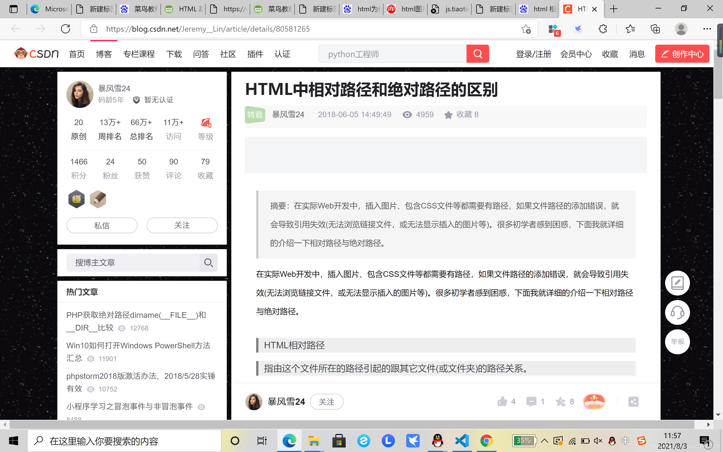The image size is (723, 452).
Task: Click the pencil writing medal badge
Action: [98, 199]
